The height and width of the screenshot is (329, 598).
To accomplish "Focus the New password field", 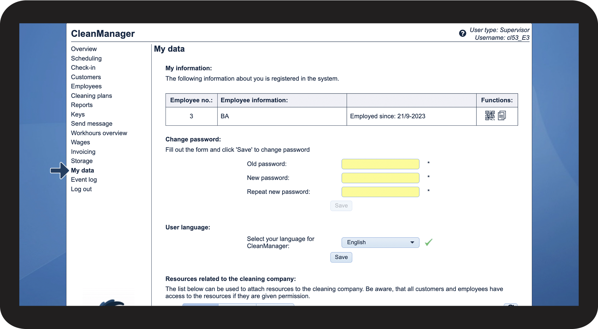I will pos(380,178).
